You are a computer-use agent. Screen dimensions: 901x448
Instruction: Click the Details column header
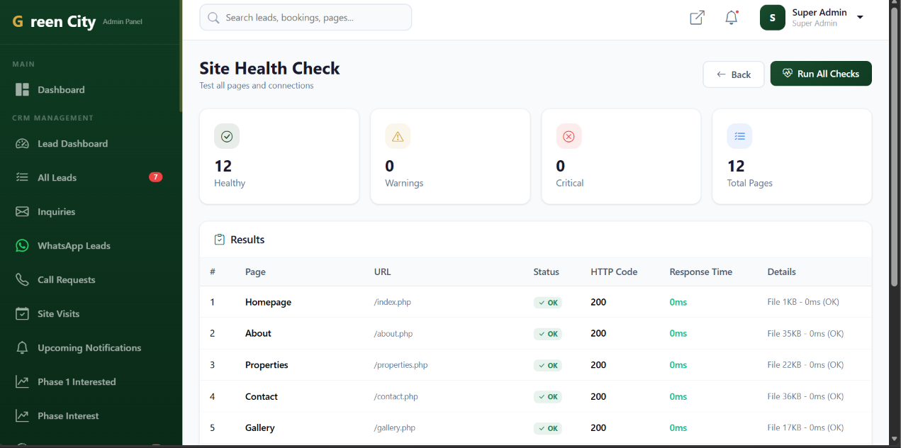[x=782, y=271]
